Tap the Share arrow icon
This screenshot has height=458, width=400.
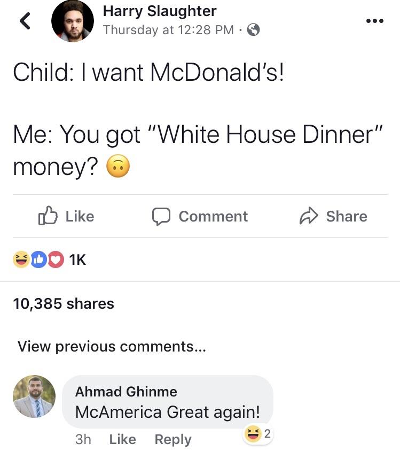point(309,216)
